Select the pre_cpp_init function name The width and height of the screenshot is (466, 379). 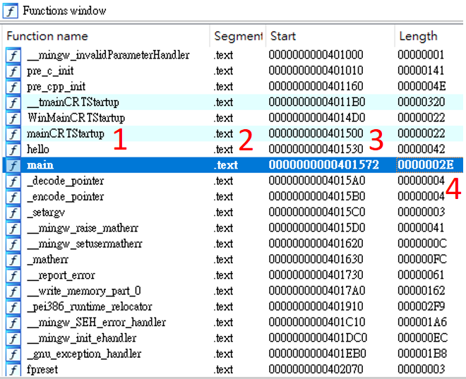[56, 87]
